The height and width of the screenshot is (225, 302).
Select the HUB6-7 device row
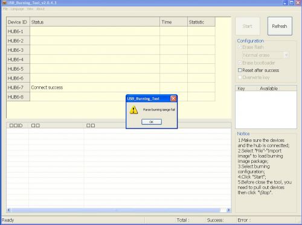tap(111, 87)
